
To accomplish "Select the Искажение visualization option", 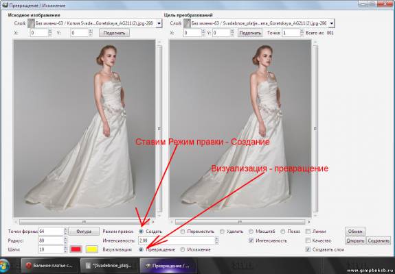I will coord(183,249).
